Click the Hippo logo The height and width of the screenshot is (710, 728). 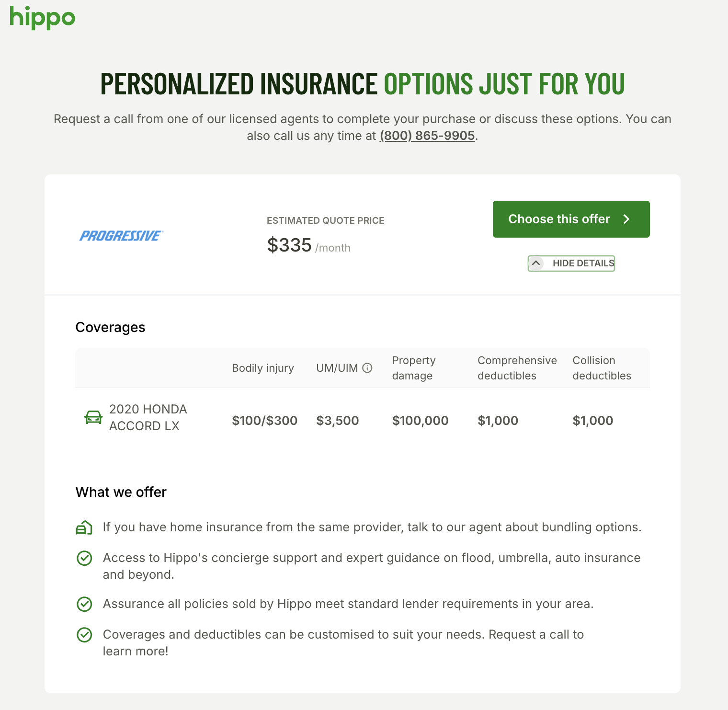click(43, 17)
